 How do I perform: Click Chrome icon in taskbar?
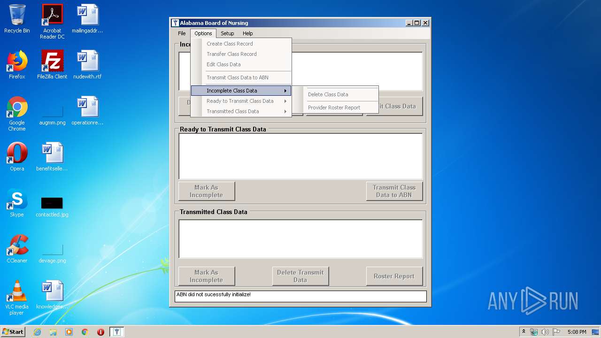click(85, 332)
